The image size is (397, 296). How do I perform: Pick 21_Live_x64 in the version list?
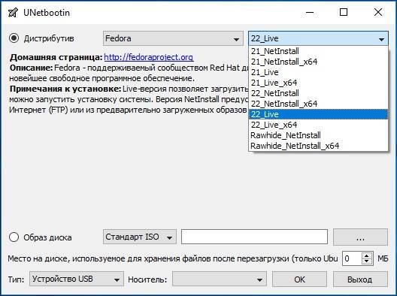(318, 83)
